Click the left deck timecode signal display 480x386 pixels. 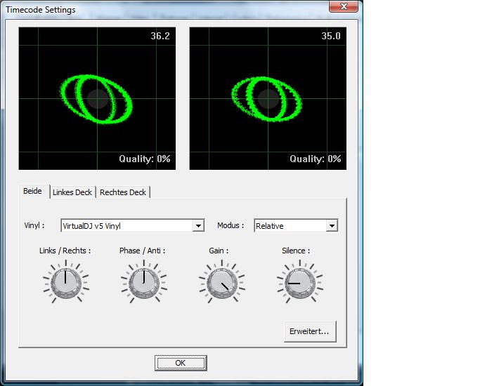[98, 98]
